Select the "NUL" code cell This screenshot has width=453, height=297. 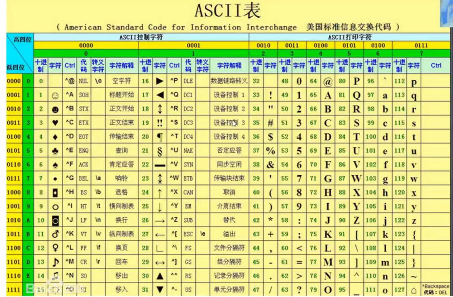click(83, 81)
